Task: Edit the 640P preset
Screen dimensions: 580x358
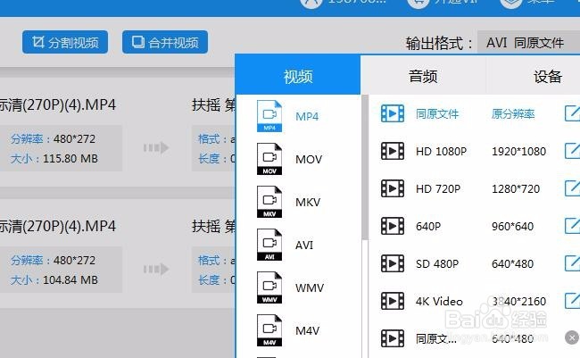Action: 573,226
